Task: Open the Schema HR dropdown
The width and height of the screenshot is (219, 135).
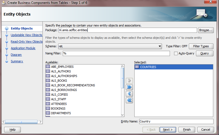Action: click(x=160, y=46)
